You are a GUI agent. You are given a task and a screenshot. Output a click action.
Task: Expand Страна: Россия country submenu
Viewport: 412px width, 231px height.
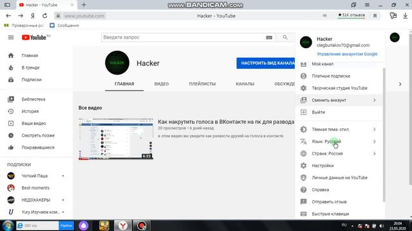click(x=339, y=153)
